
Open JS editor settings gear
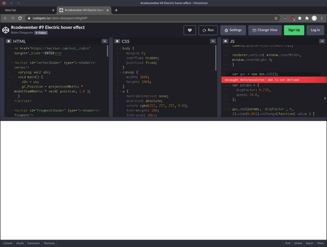tap(225, 41)
